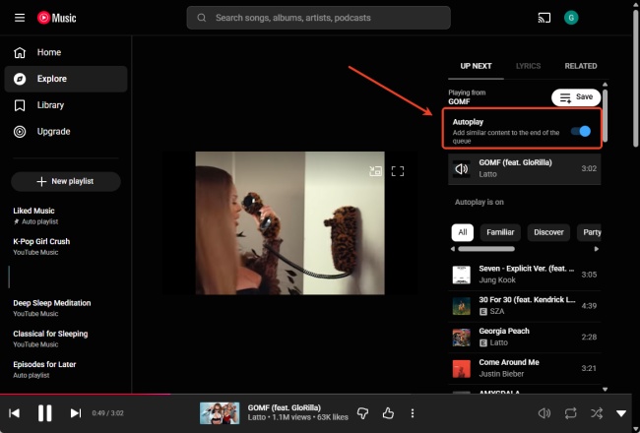This screenshot has height=433, width=640.
Task: Click the Jung Kook artist name
Action: click(x=497, y=279)
